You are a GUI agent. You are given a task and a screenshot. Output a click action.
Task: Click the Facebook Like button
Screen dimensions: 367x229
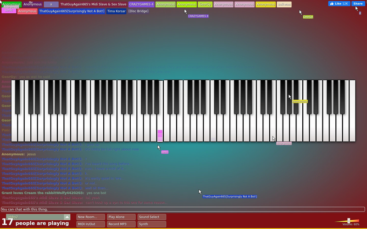click(339, 4)
